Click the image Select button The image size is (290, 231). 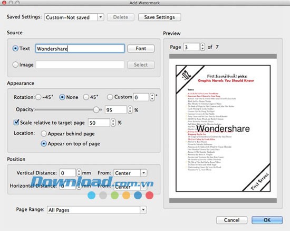tap(141, 64)
